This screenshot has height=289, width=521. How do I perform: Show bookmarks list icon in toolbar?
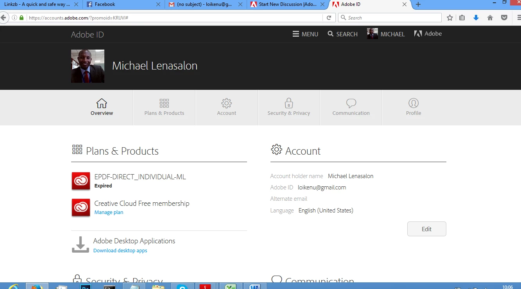click(462, 18)
